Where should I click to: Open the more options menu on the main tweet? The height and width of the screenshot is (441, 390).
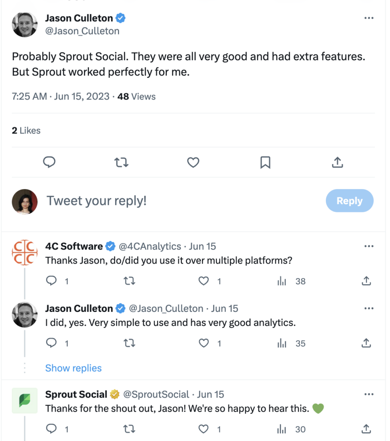tap(369, 18)
